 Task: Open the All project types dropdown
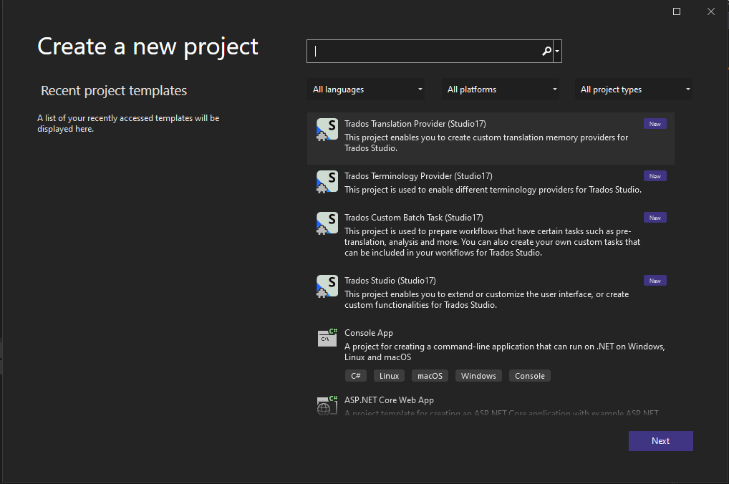(634, 89)
